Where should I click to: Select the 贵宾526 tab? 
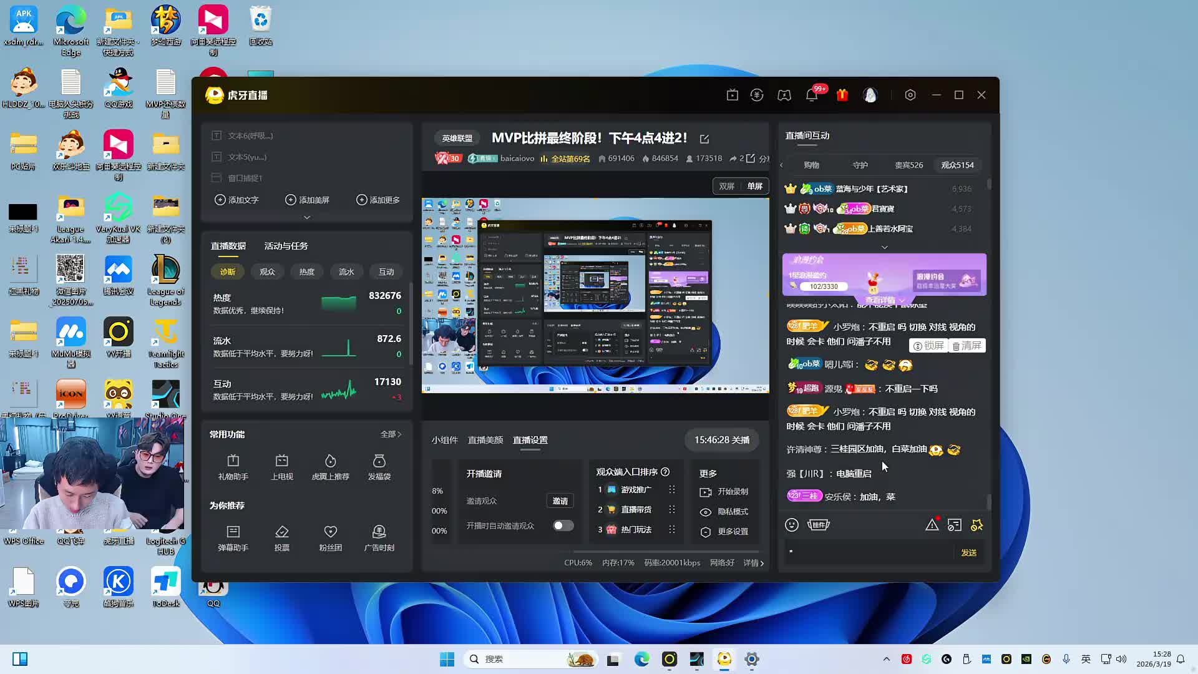point(908,165)
